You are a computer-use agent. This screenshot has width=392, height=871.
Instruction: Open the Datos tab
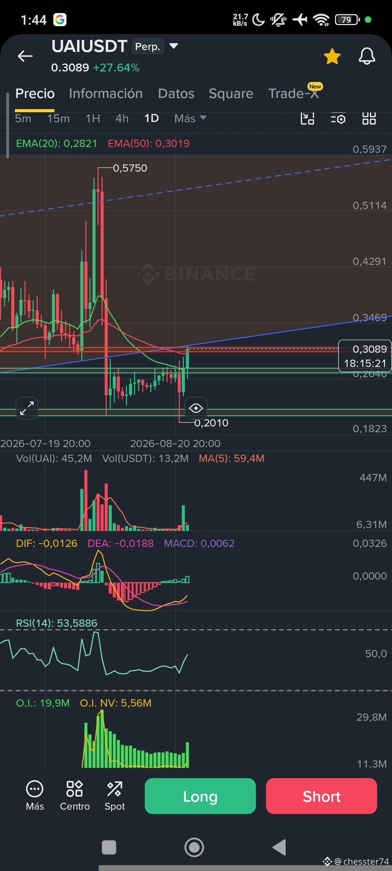click(176, 94)
